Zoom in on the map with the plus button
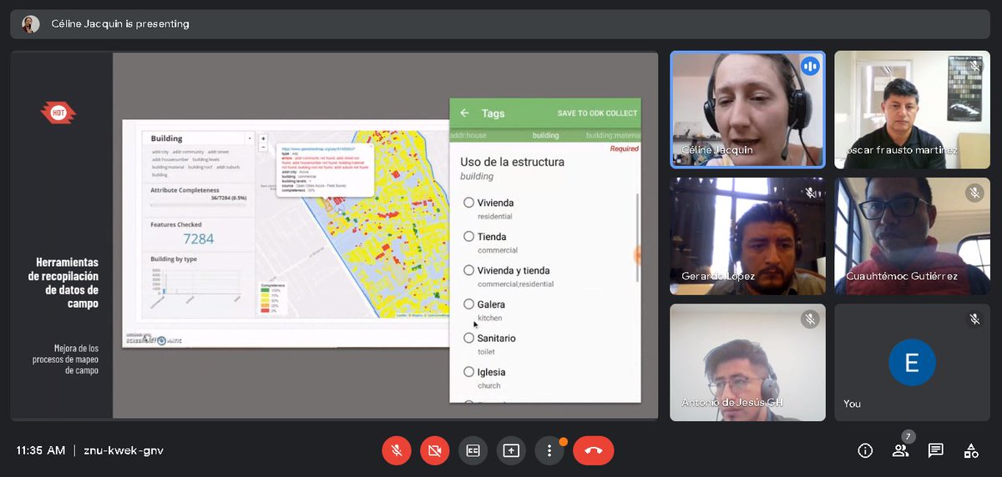The width and height of the screenshot is (1002, 477). coord(263,138)
